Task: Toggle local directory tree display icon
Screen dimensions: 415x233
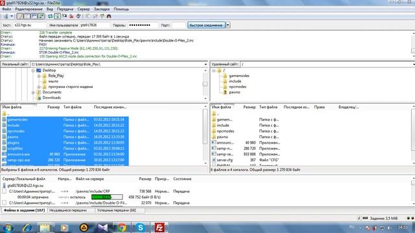Action: (x=27, y=16)
